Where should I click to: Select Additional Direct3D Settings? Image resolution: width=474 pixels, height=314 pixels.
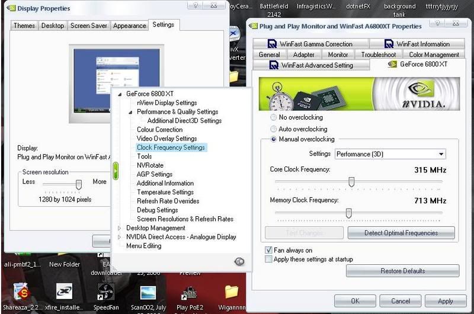[x=184, y=121]
